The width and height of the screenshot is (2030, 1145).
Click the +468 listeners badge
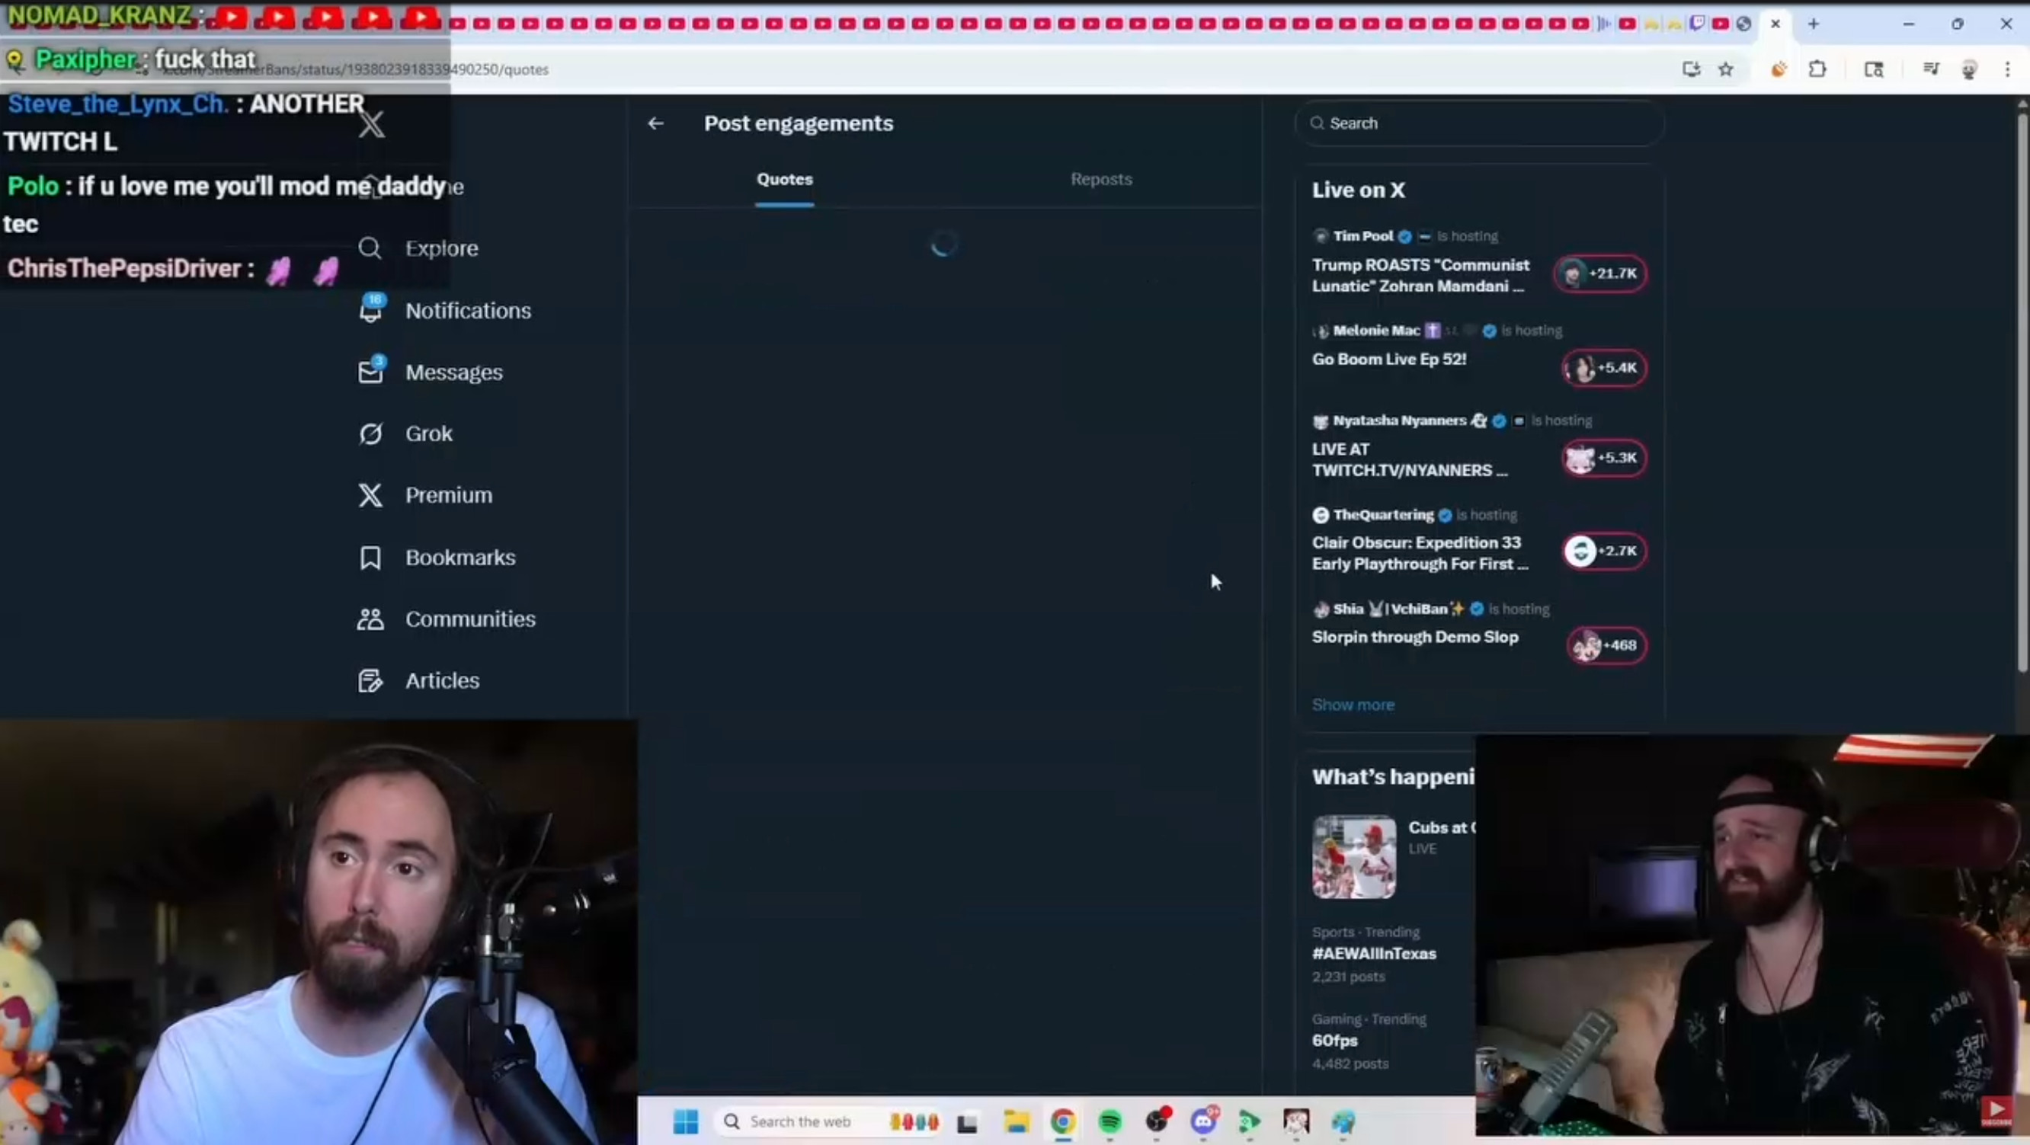click(x=1606, y=645)
